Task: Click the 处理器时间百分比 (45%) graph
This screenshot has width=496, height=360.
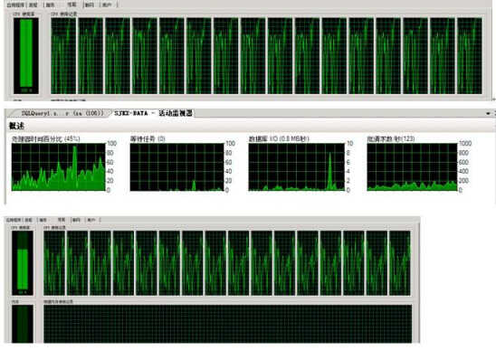Action: coord(58,167)
